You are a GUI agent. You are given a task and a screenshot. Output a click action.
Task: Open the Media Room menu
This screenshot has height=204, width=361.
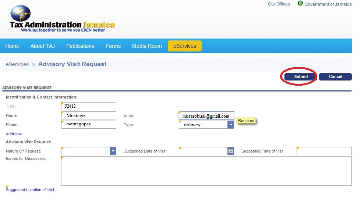pyautogui.click(x=147, y=46)
